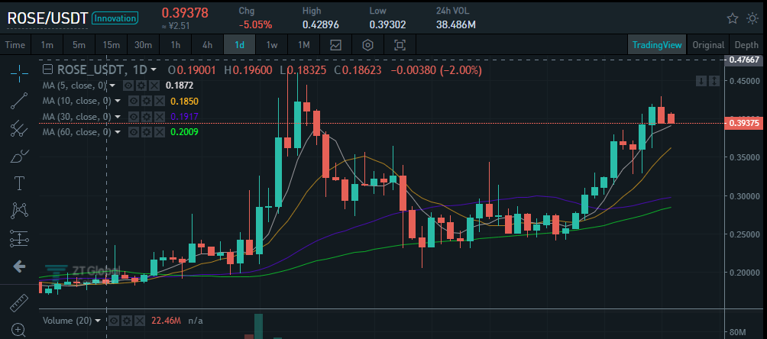Hide the MA 10 line with eye icon
This screenshot has height=339, width=767.
click(x=133, y=102)
